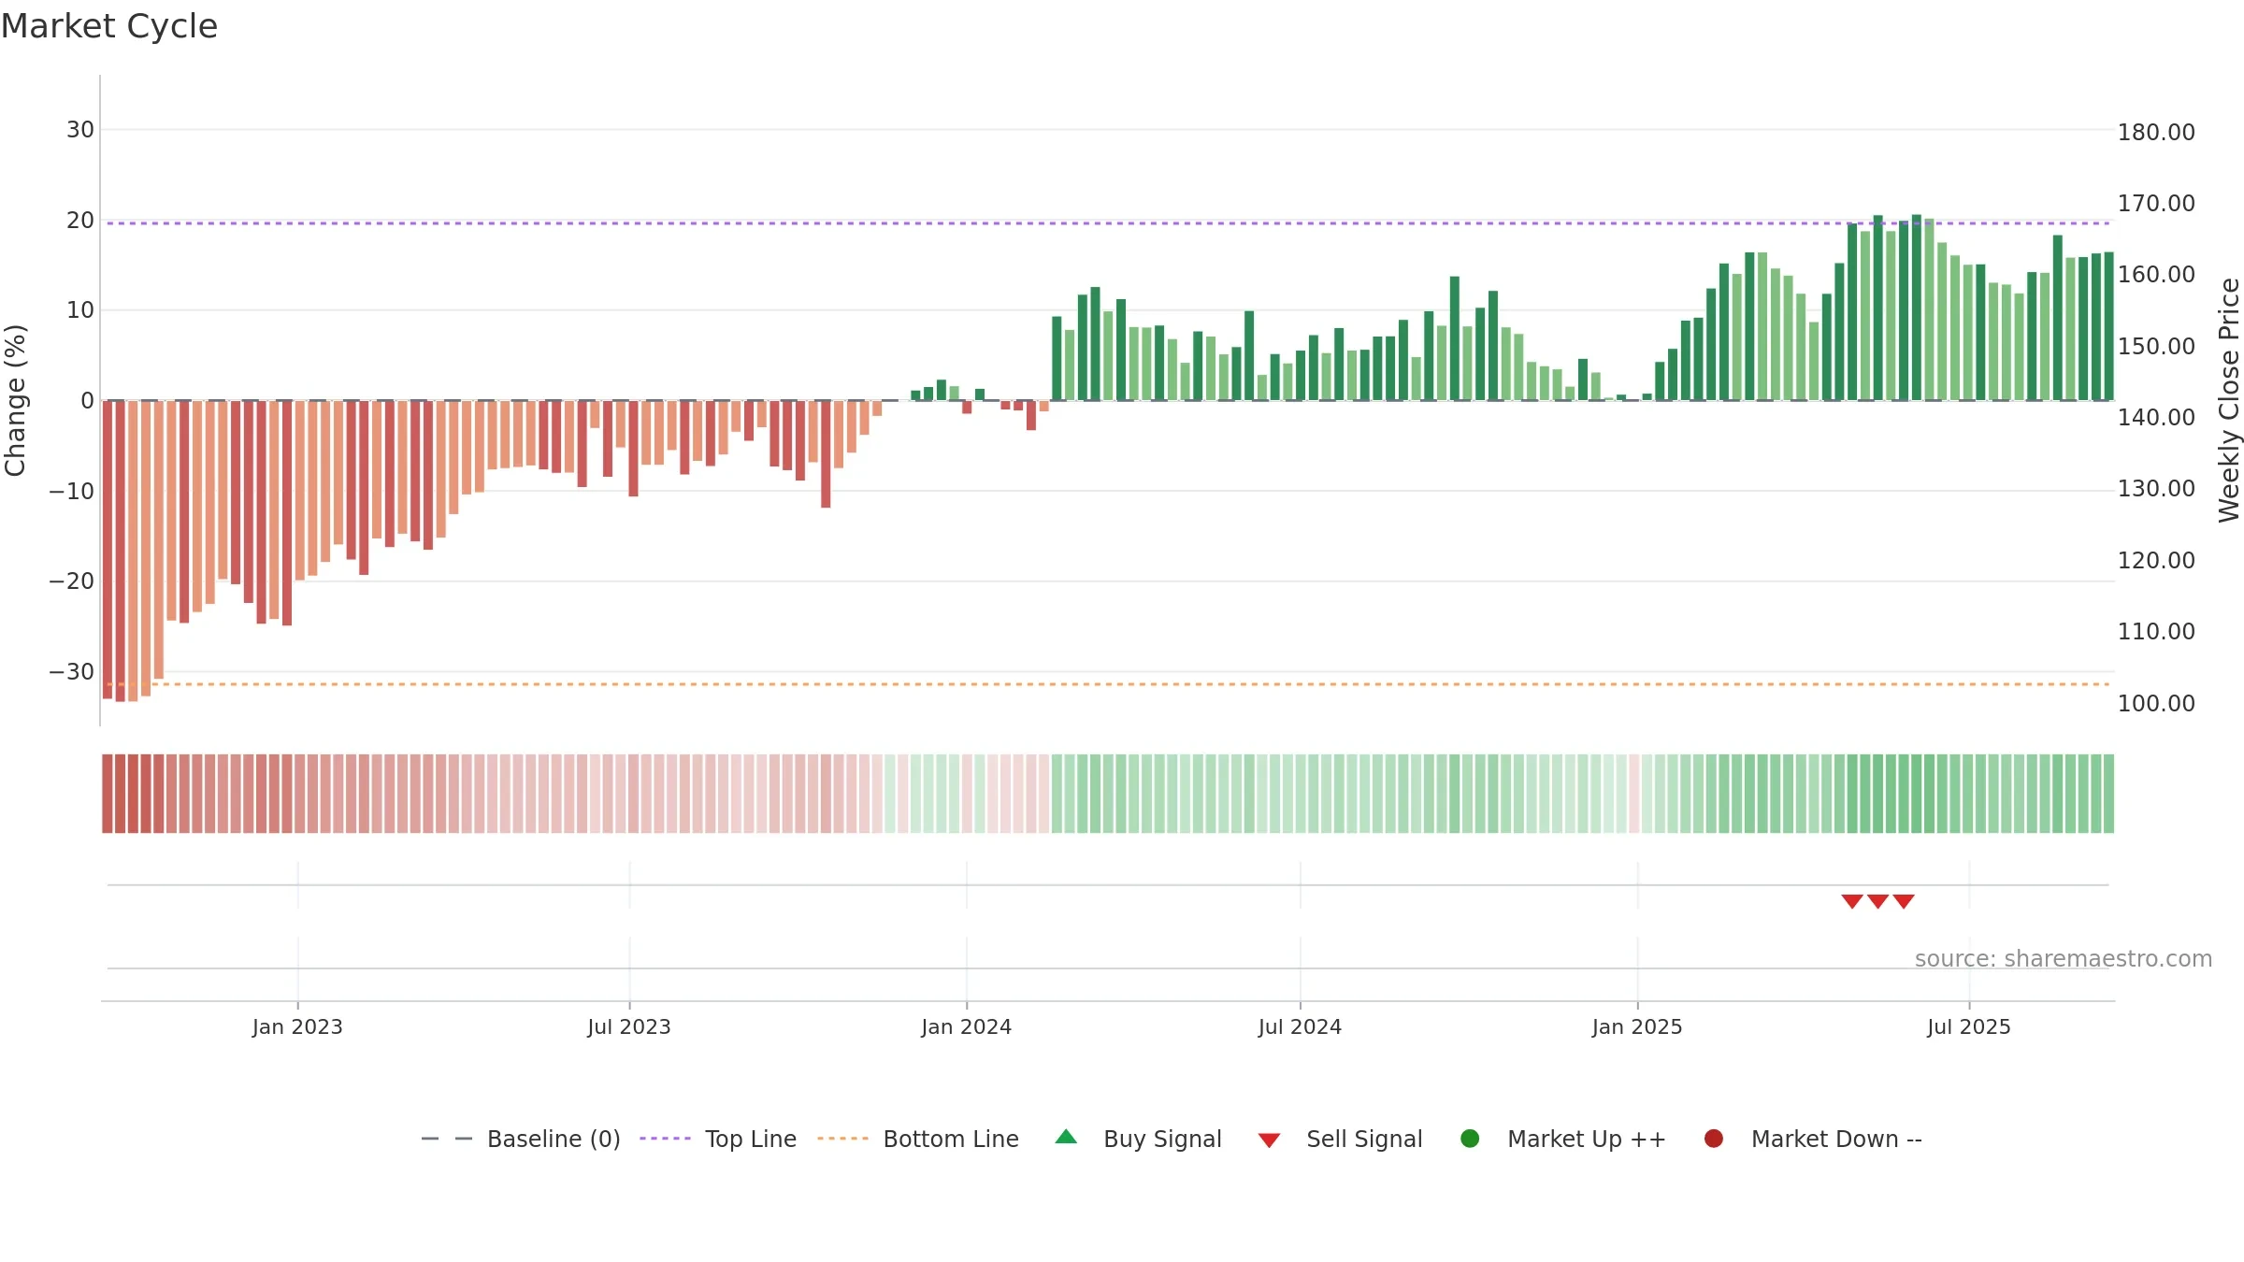The height and width of the screenshot is (1262, 2244).
Task: Toggle the Baseline (0) legend label
Action: point(554,1139)
